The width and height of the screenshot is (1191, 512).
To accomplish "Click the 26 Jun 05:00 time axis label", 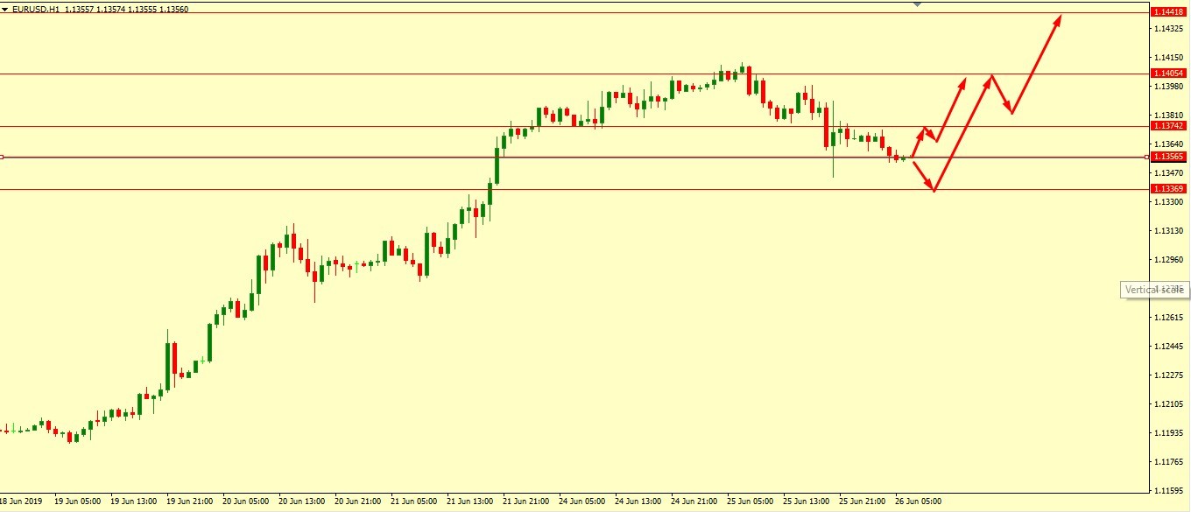I will (918, 501).
